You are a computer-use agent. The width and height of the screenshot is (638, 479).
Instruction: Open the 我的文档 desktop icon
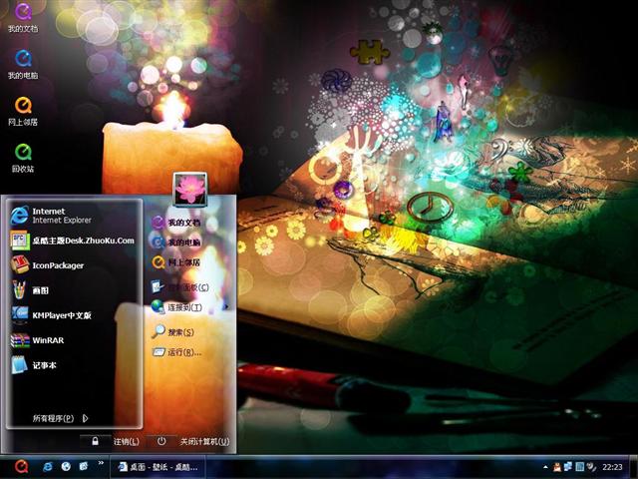(23, 18)
